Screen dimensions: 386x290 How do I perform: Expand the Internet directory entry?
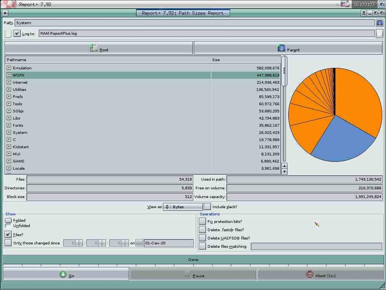click(x=9, y=82)
